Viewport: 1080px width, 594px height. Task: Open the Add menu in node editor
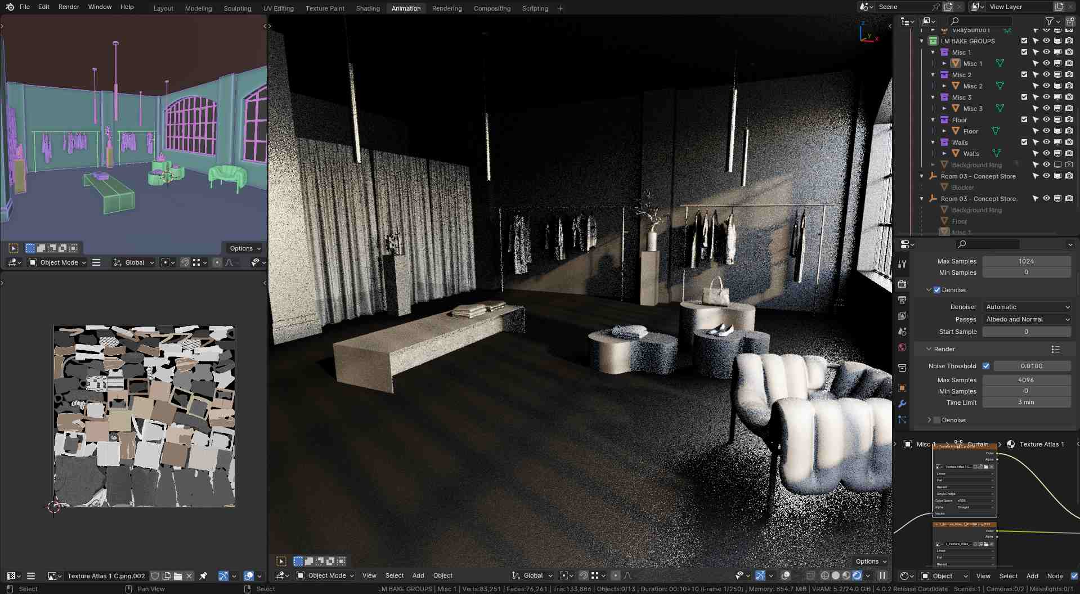1032,576
